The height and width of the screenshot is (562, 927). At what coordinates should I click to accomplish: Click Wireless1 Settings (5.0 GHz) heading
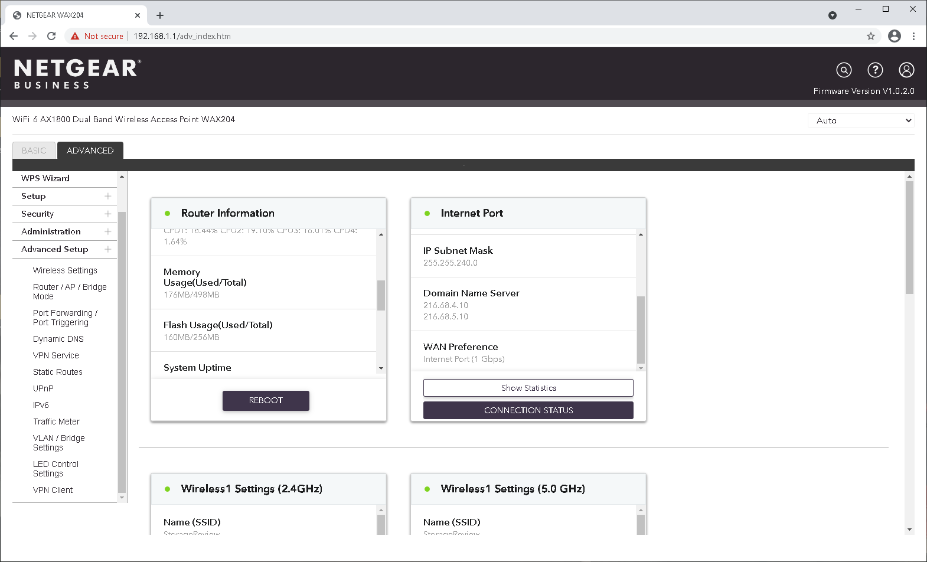(513, 489)
